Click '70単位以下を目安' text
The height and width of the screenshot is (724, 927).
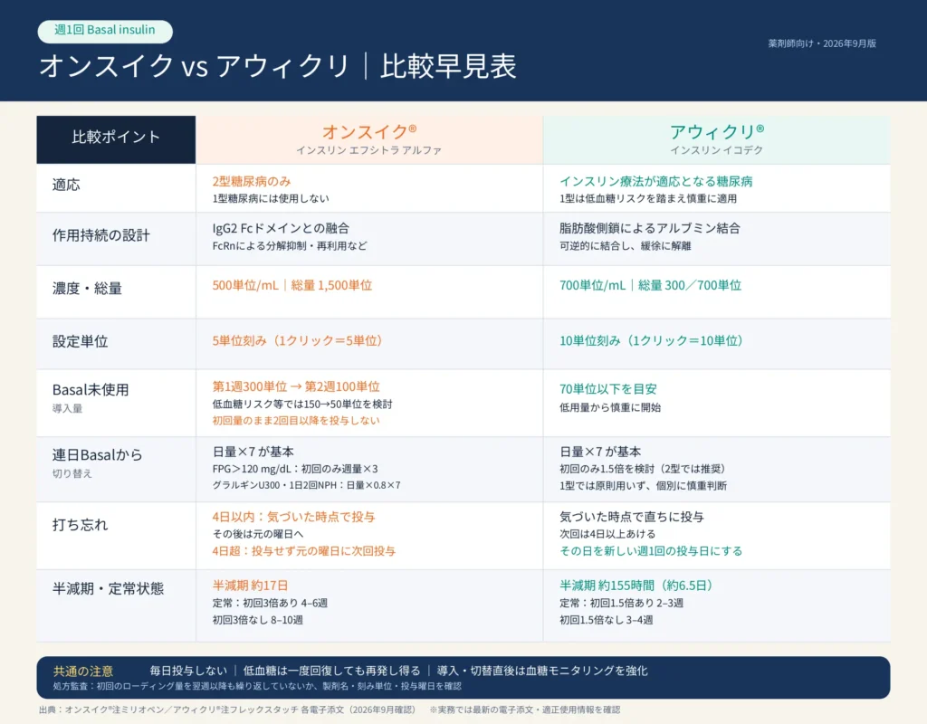pos(607,389)
